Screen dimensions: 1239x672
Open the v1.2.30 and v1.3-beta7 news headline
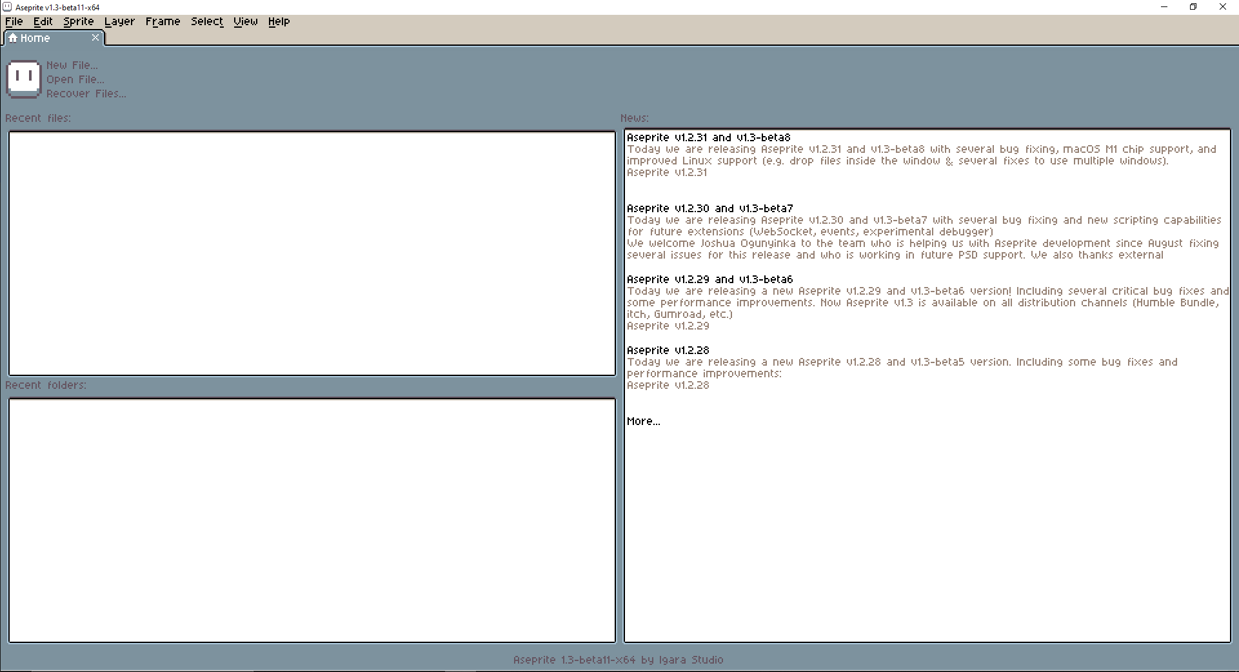(x=709, y=208)
